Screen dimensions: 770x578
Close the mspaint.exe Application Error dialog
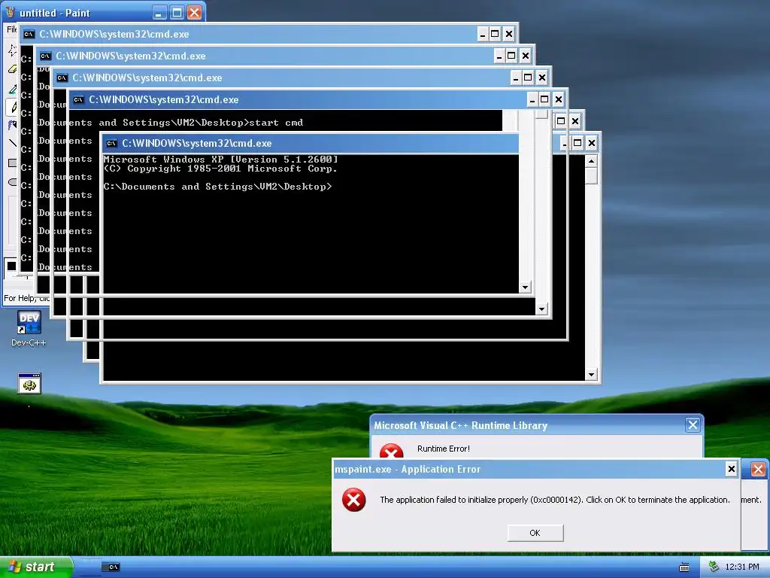tap(731, 469)
